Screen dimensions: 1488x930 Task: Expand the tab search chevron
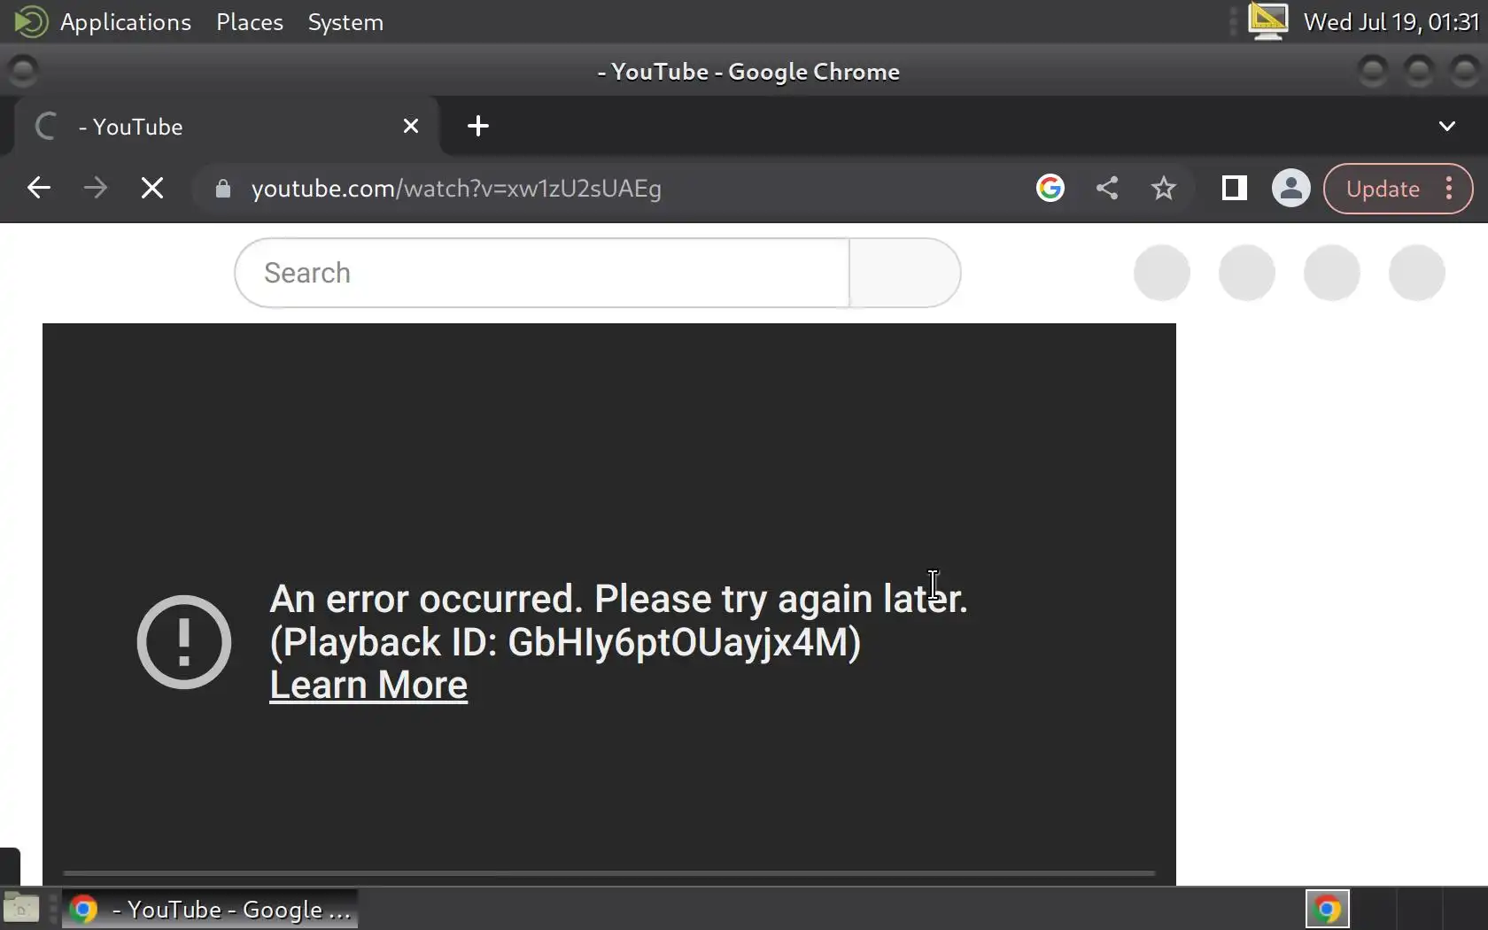point(1447,126)
